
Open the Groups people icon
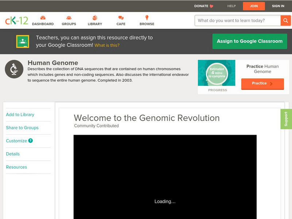click(69, 18)
